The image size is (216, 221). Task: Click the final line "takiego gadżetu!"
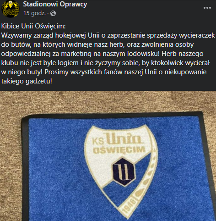[27, 81]
